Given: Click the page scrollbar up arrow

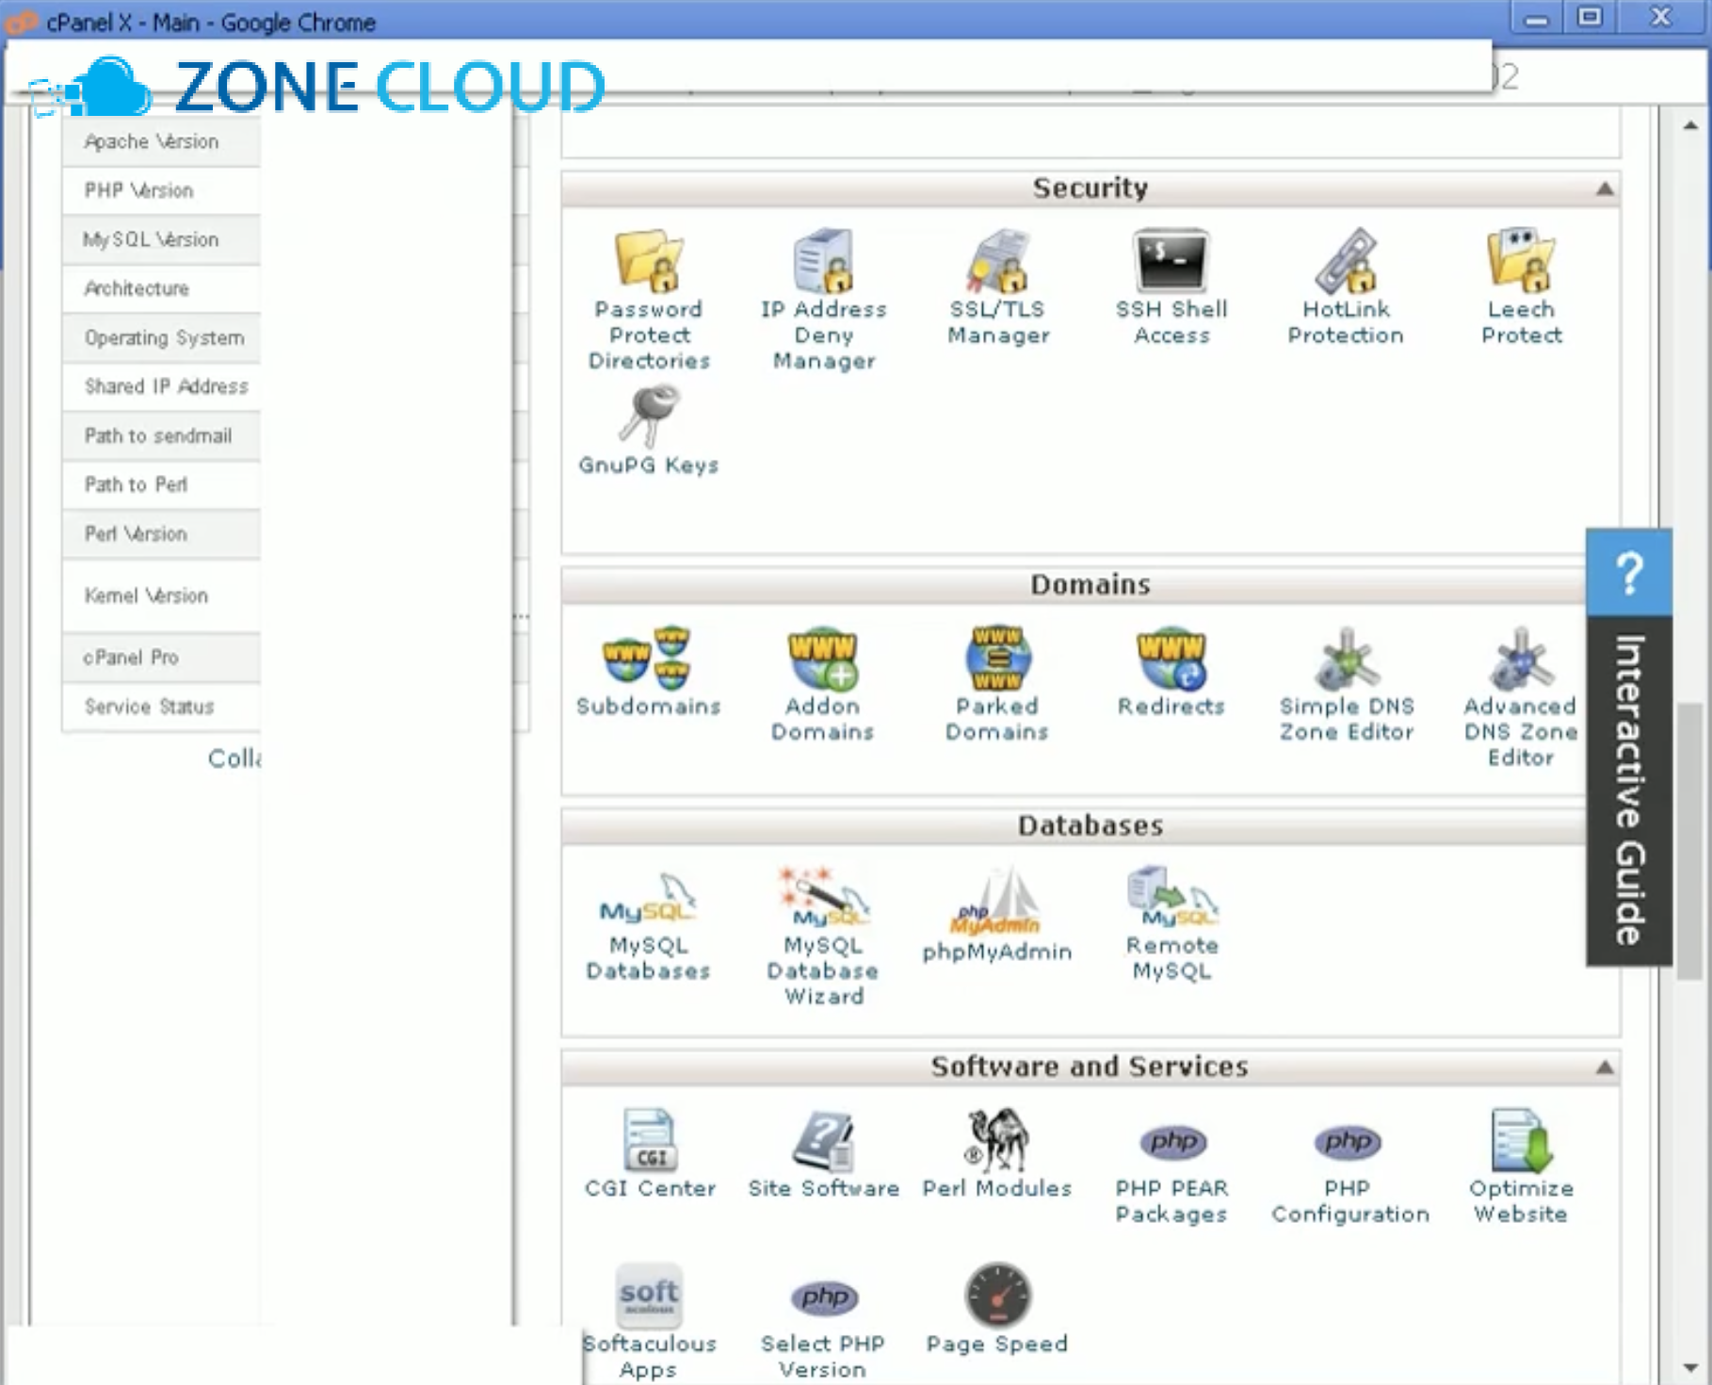Looking at the screenshot, I should point(1690,125).
